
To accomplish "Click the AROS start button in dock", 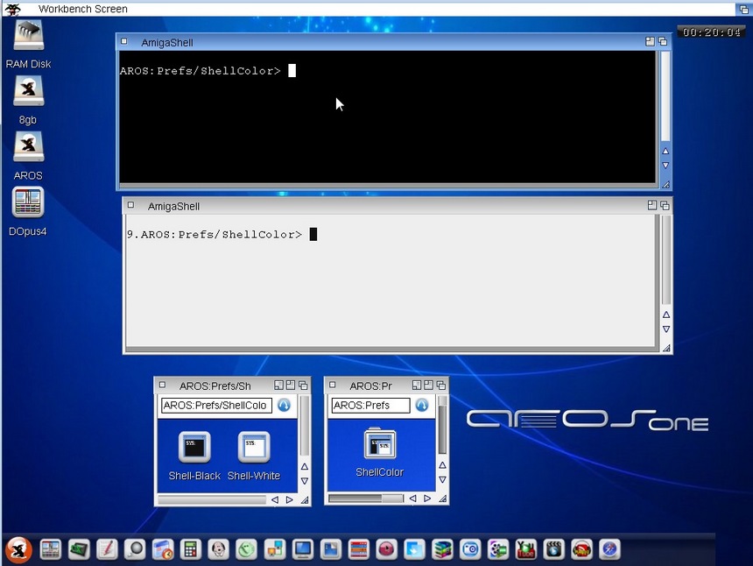I will (x=18, y=549).
